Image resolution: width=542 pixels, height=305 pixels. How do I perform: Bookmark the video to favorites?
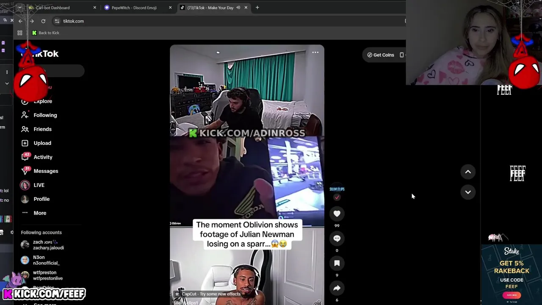[x=337, y=263]
